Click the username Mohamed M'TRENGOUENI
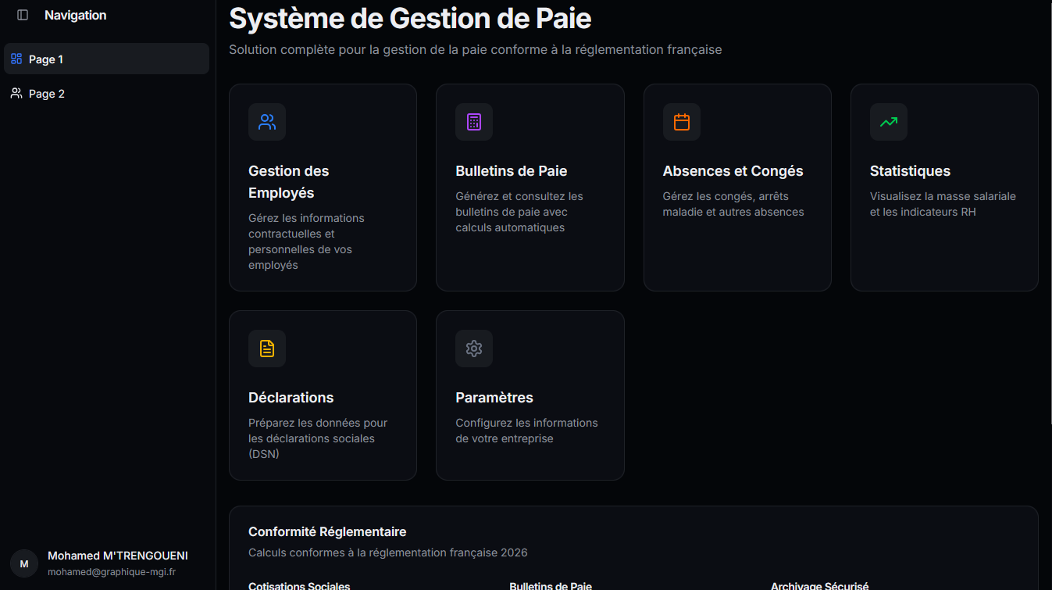The image size is (1052, 590). click(x=117, y=555)
